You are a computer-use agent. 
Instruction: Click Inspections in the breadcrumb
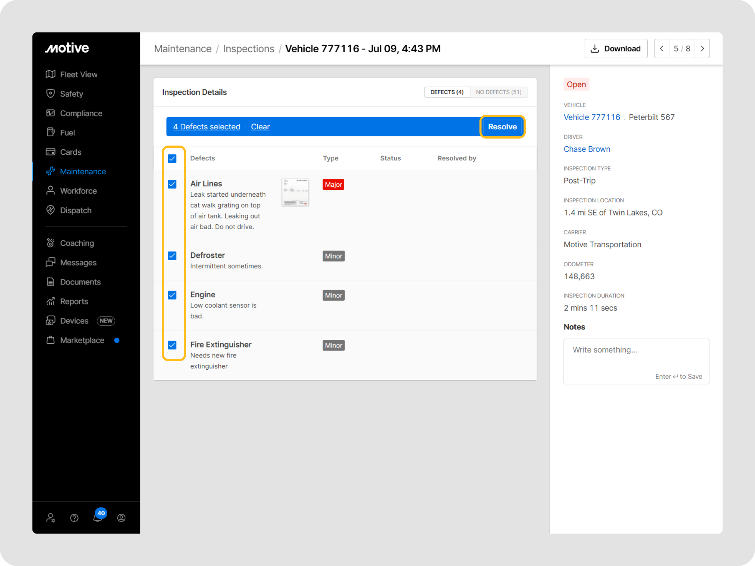[248, 49]
